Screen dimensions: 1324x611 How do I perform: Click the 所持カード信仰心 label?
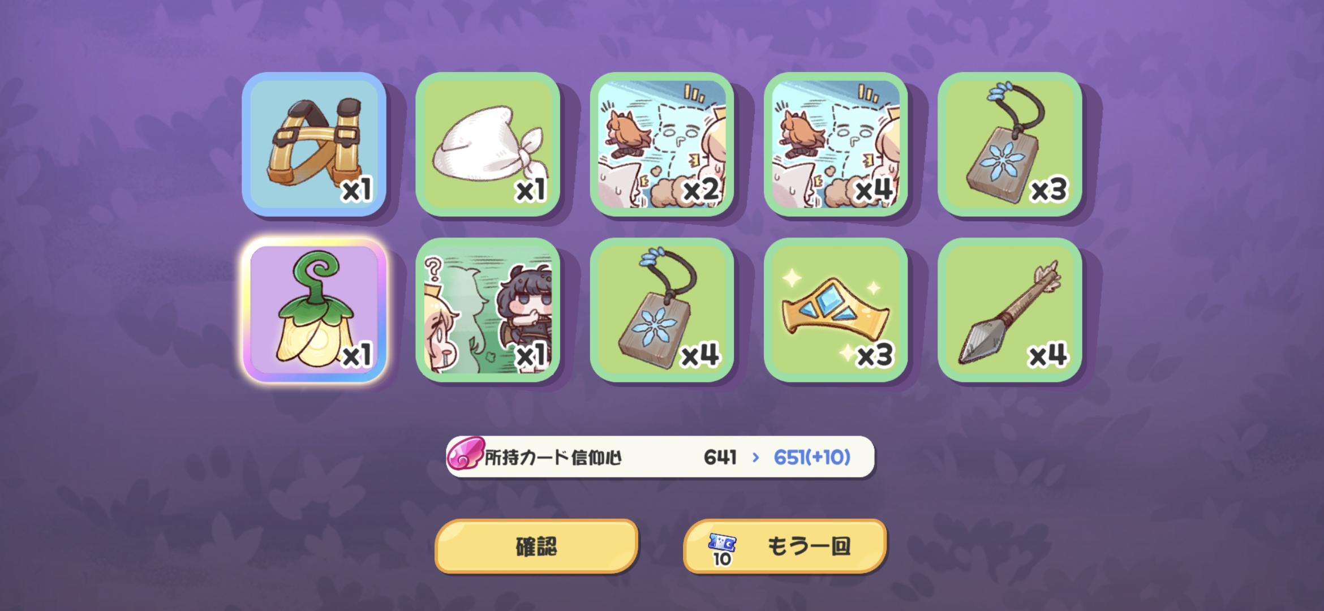(x=553, y=457)
